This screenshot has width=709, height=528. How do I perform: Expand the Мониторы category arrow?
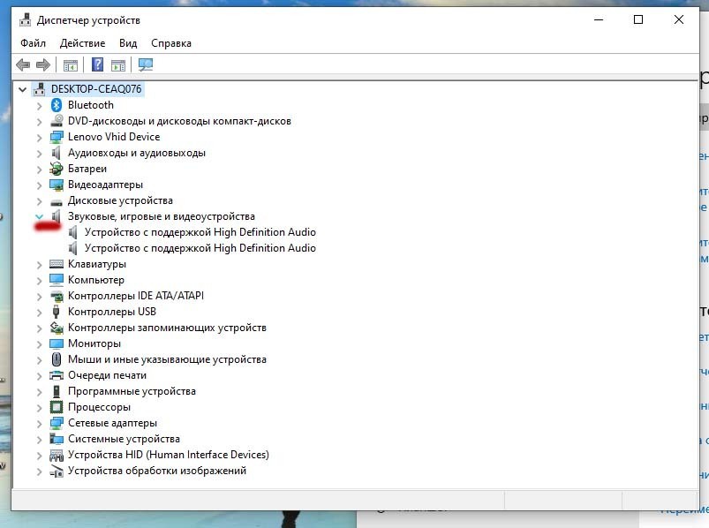point(40,344)
